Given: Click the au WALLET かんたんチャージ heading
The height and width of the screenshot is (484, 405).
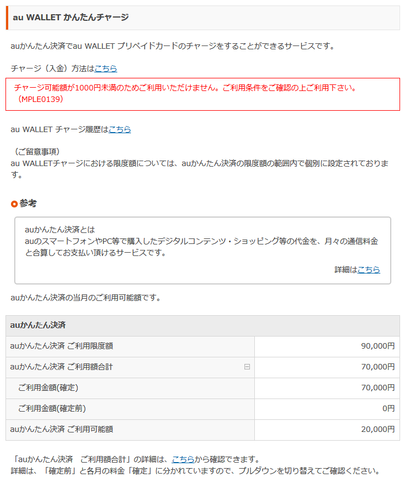Looking at the screenshot, I should (71, 18).
